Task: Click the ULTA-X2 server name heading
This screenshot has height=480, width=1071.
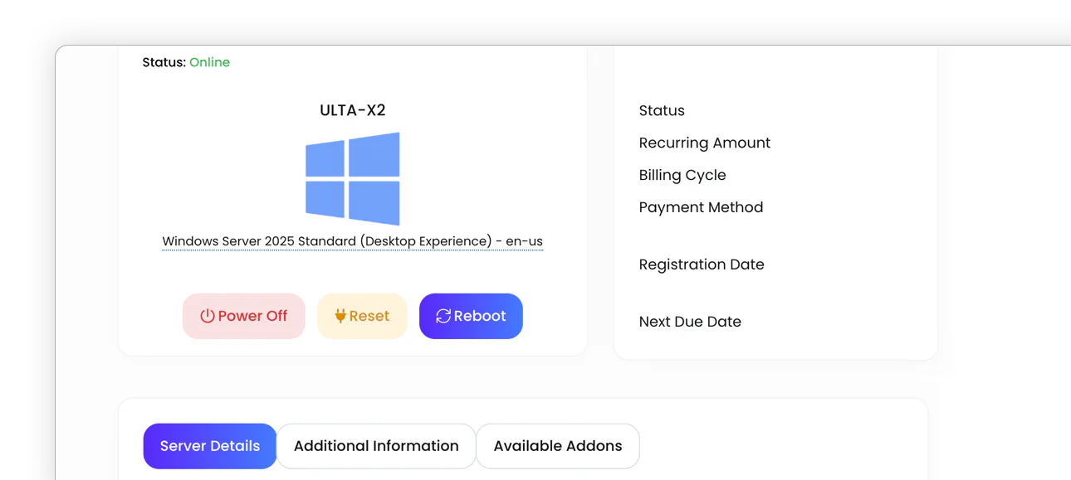Action: pyautogui.click(x=351, y=110)
